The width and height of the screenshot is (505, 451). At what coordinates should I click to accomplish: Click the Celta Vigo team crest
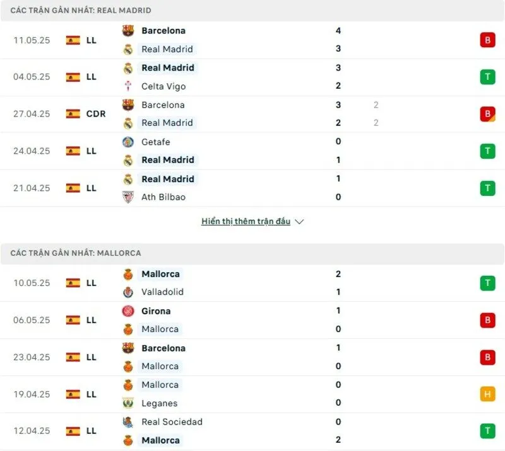(x=128, y=86)
